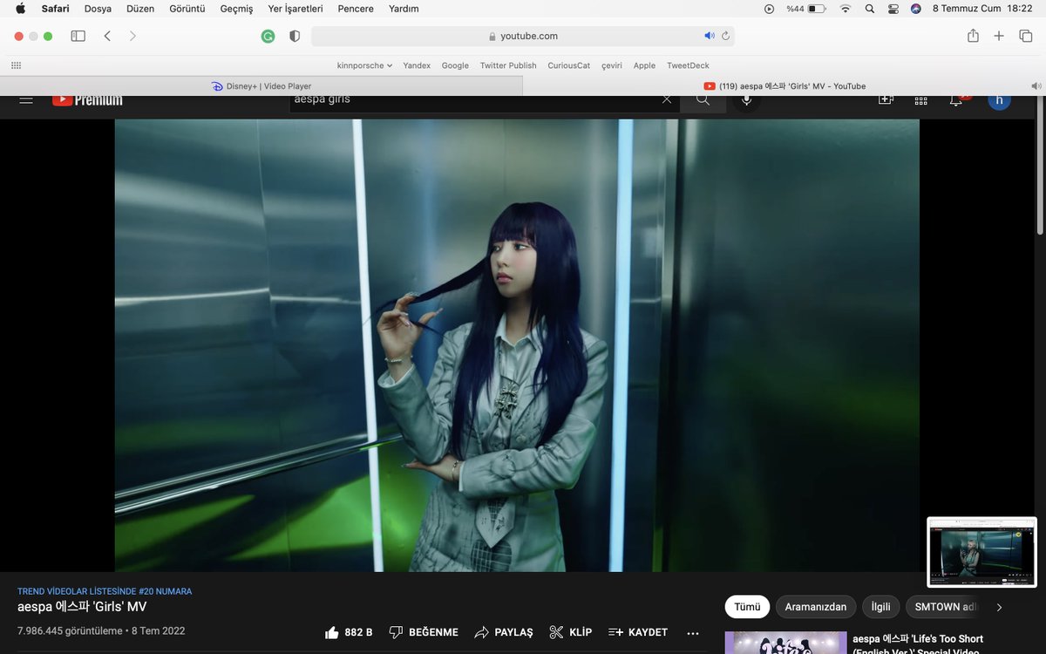Click the battery status icon

(817, 9)
